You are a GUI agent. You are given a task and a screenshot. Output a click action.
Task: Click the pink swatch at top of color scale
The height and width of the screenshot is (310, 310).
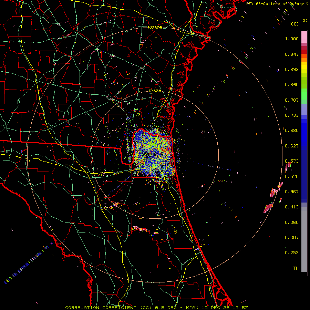point(304,37)
